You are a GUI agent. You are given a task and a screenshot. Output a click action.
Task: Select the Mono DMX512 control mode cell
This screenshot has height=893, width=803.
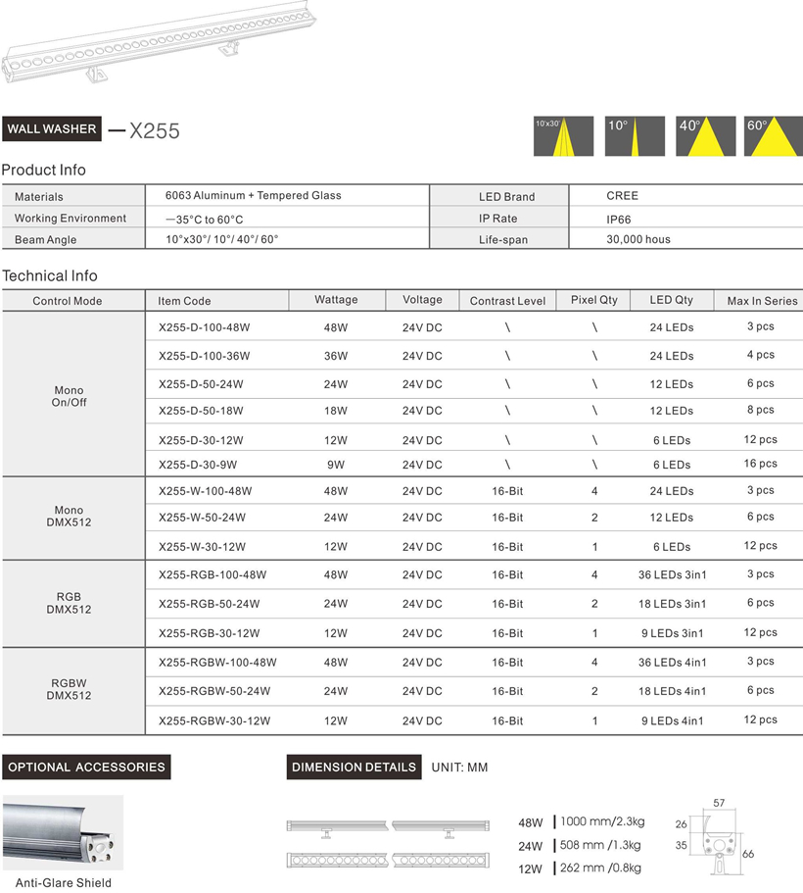click(69, 517)
